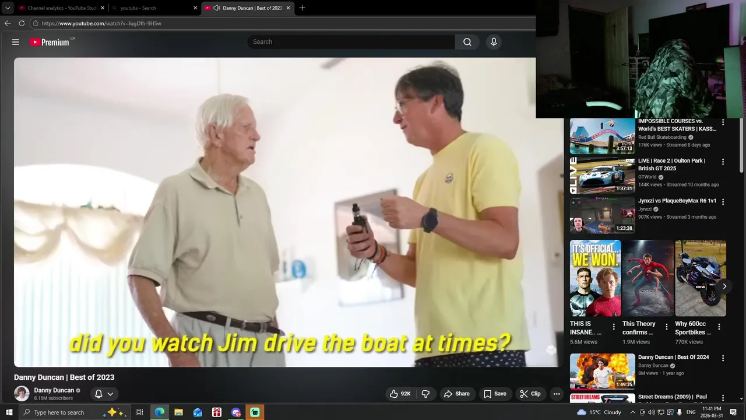
Task: Click the browser address bar URL
Action: point(101,23)
